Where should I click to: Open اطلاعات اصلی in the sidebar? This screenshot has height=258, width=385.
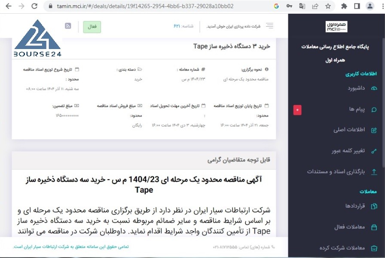(x=349, y=129)
